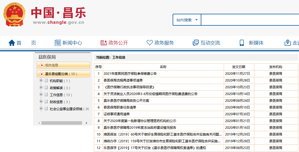The image size is (299, 152).
Task: Expand the 财政信息 tree node
Action: point(41,102)
